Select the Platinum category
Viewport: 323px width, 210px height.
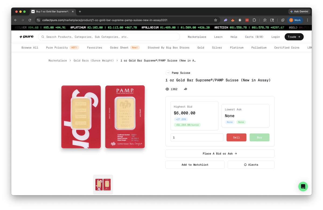[237, 48]
